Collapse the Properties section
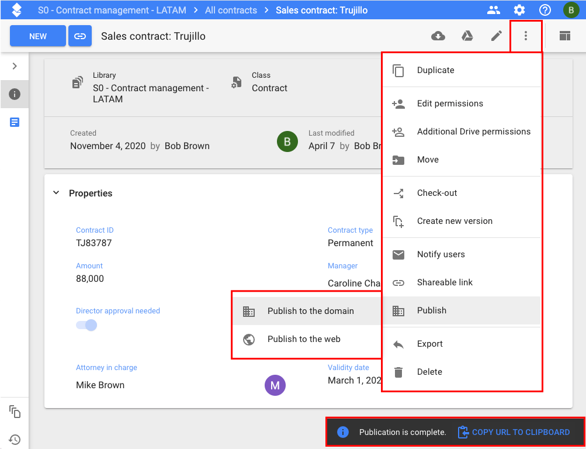Viewport: 586px width, 449px height. point(57,193)
